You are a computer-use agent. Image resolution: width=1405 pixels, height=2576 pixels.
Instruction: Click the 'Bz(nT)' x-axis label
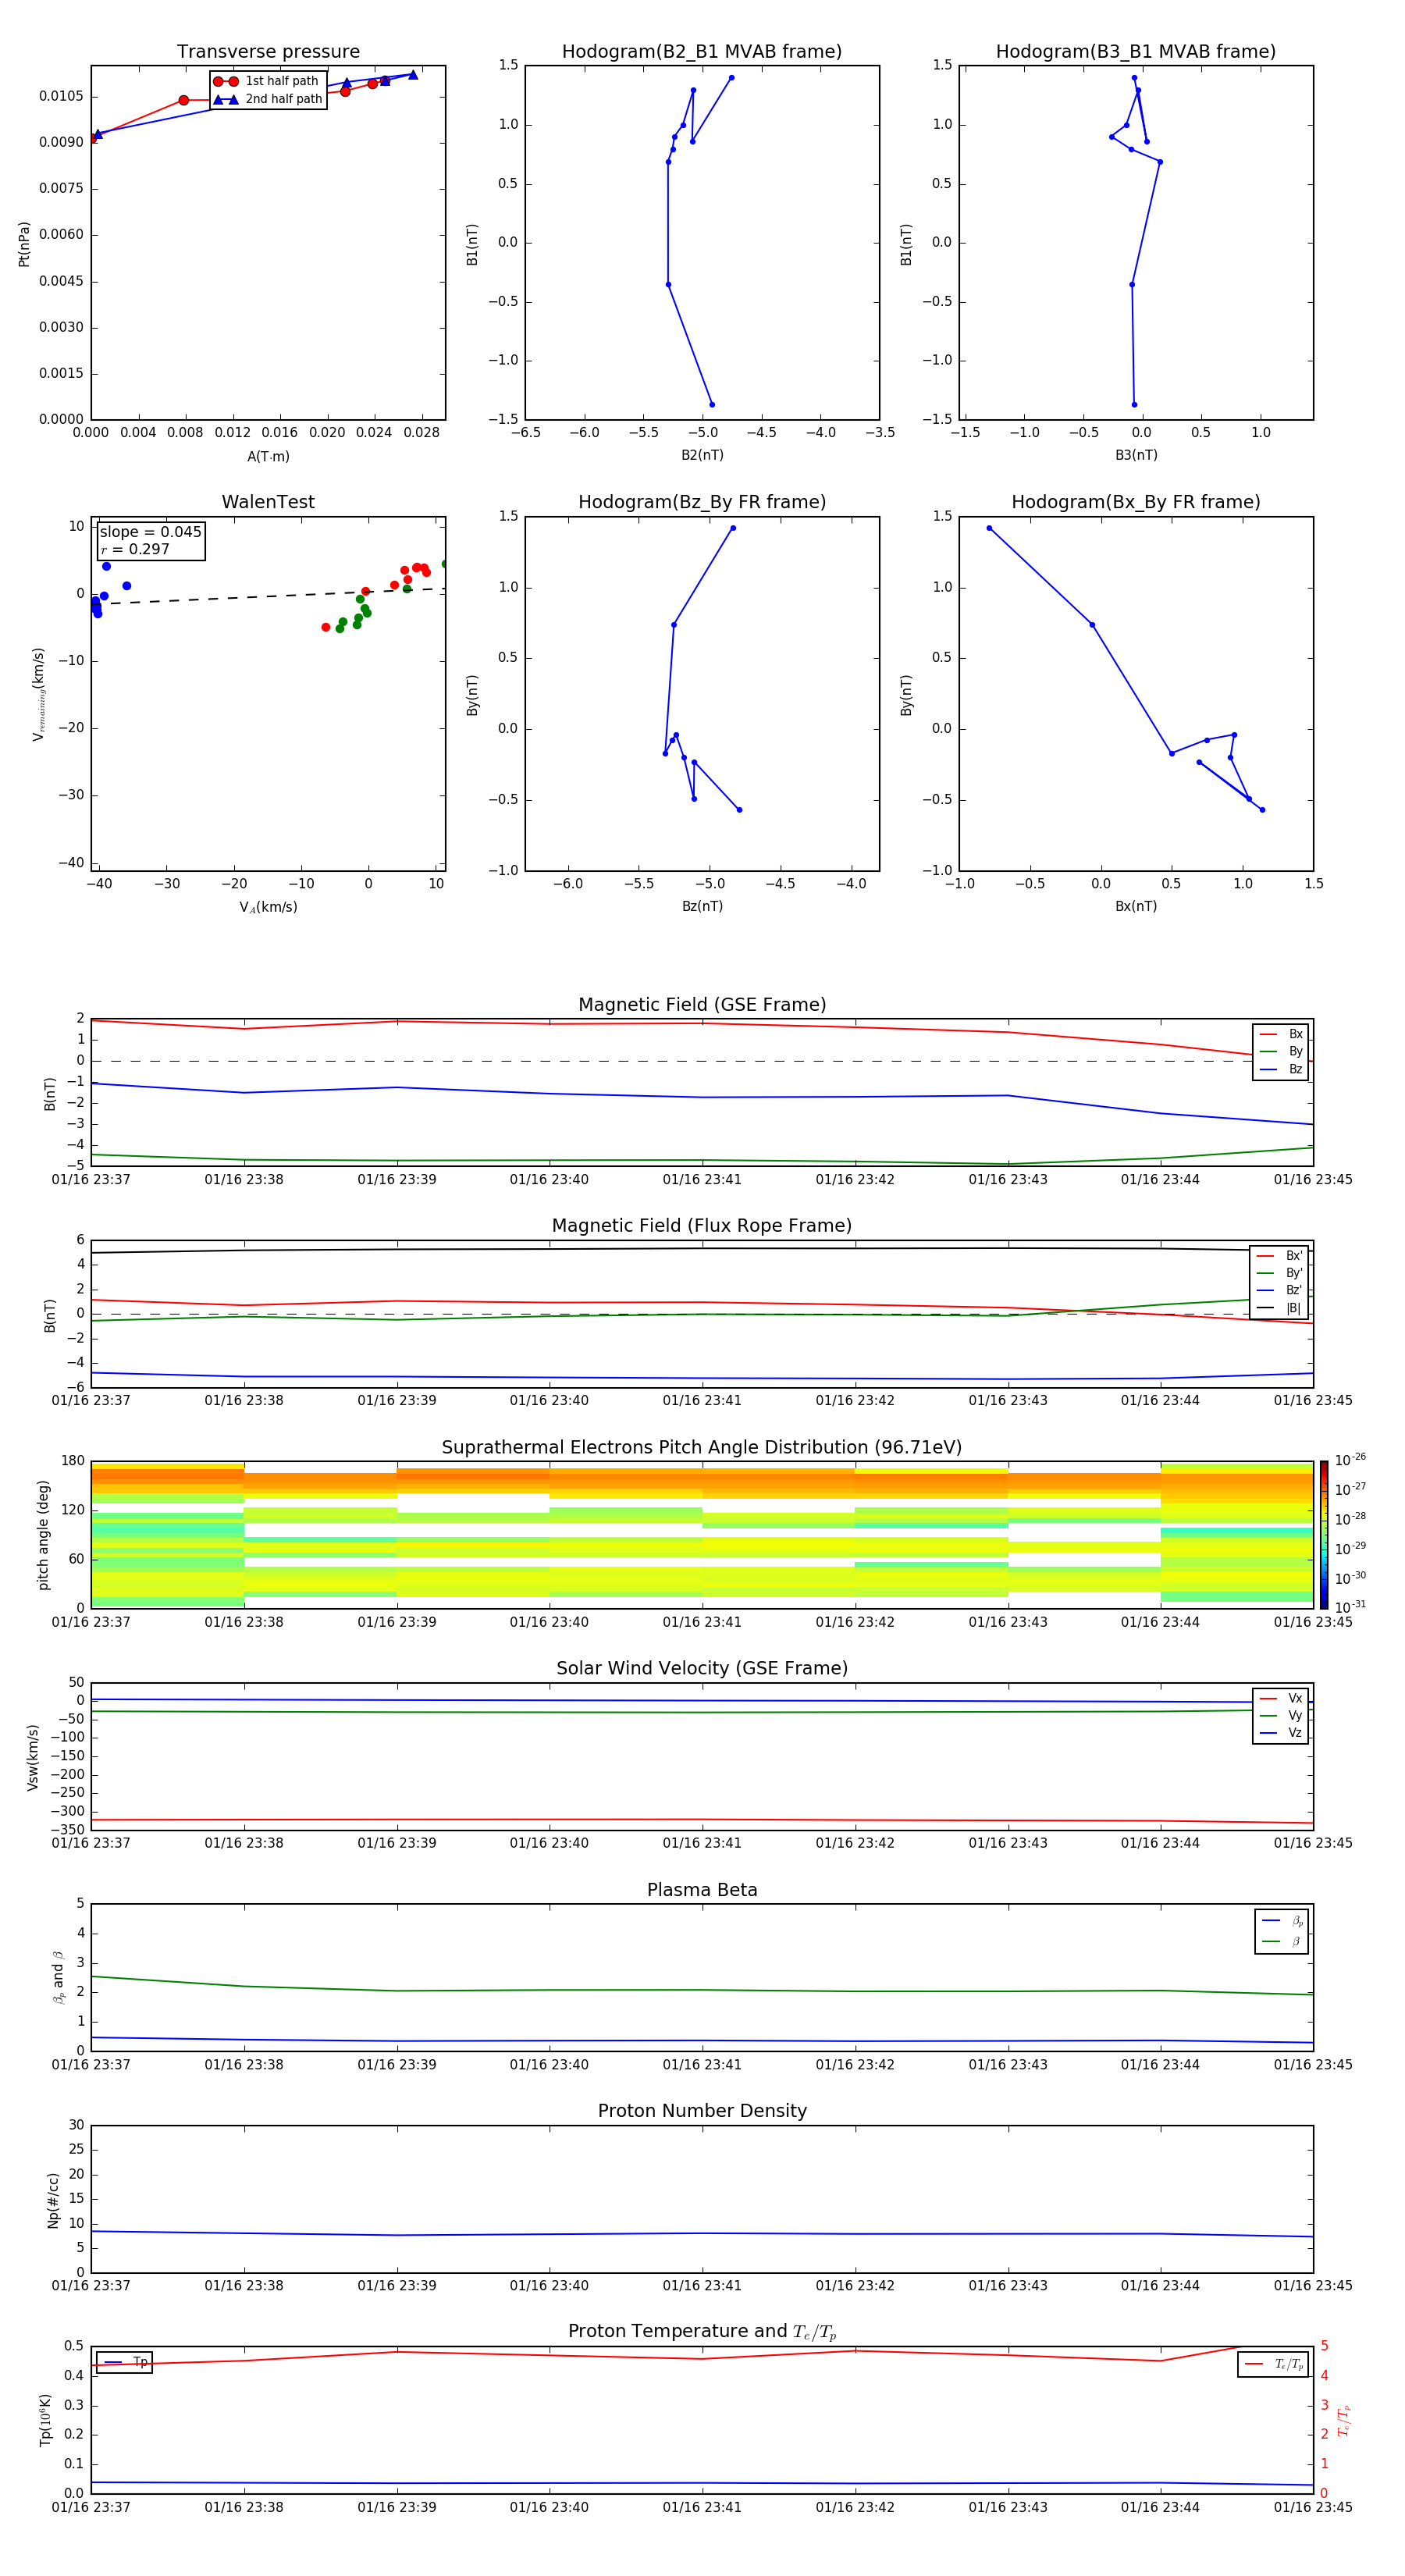point(702,906)
